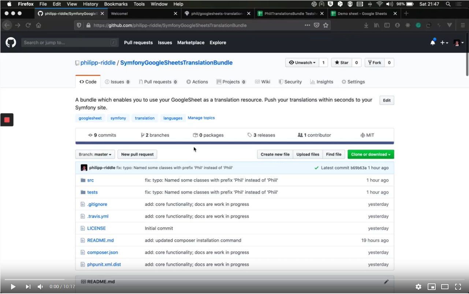Open the Apple menu
Viewport: 469px width, 294px height.
(x=9, y=4)
